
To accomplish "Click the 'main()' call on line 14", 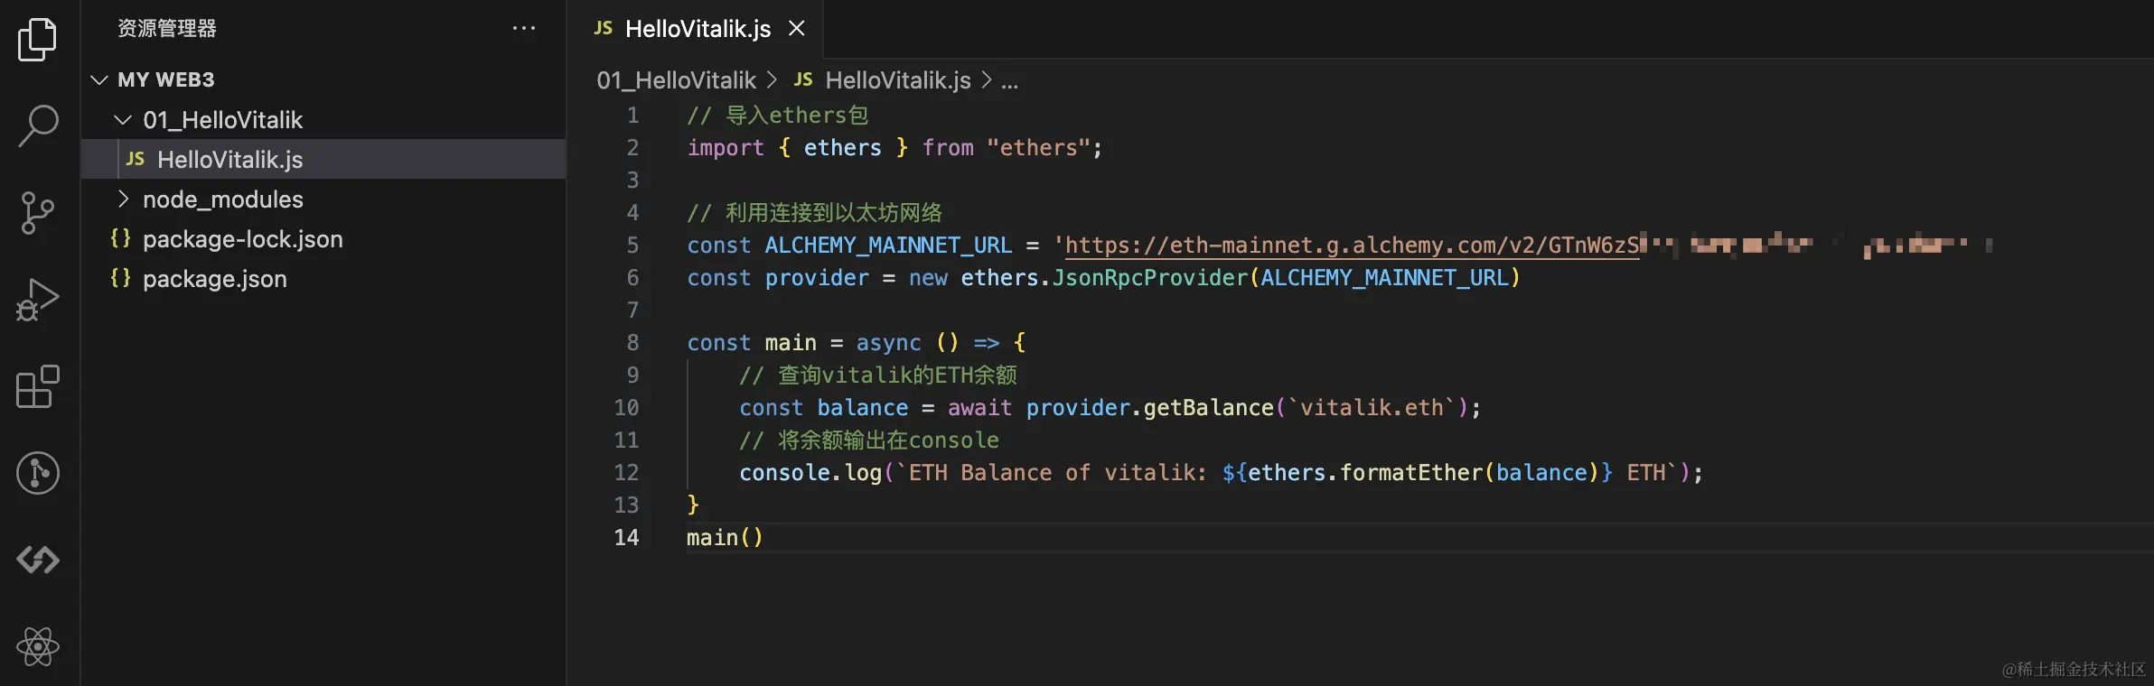I will (725, 538).
